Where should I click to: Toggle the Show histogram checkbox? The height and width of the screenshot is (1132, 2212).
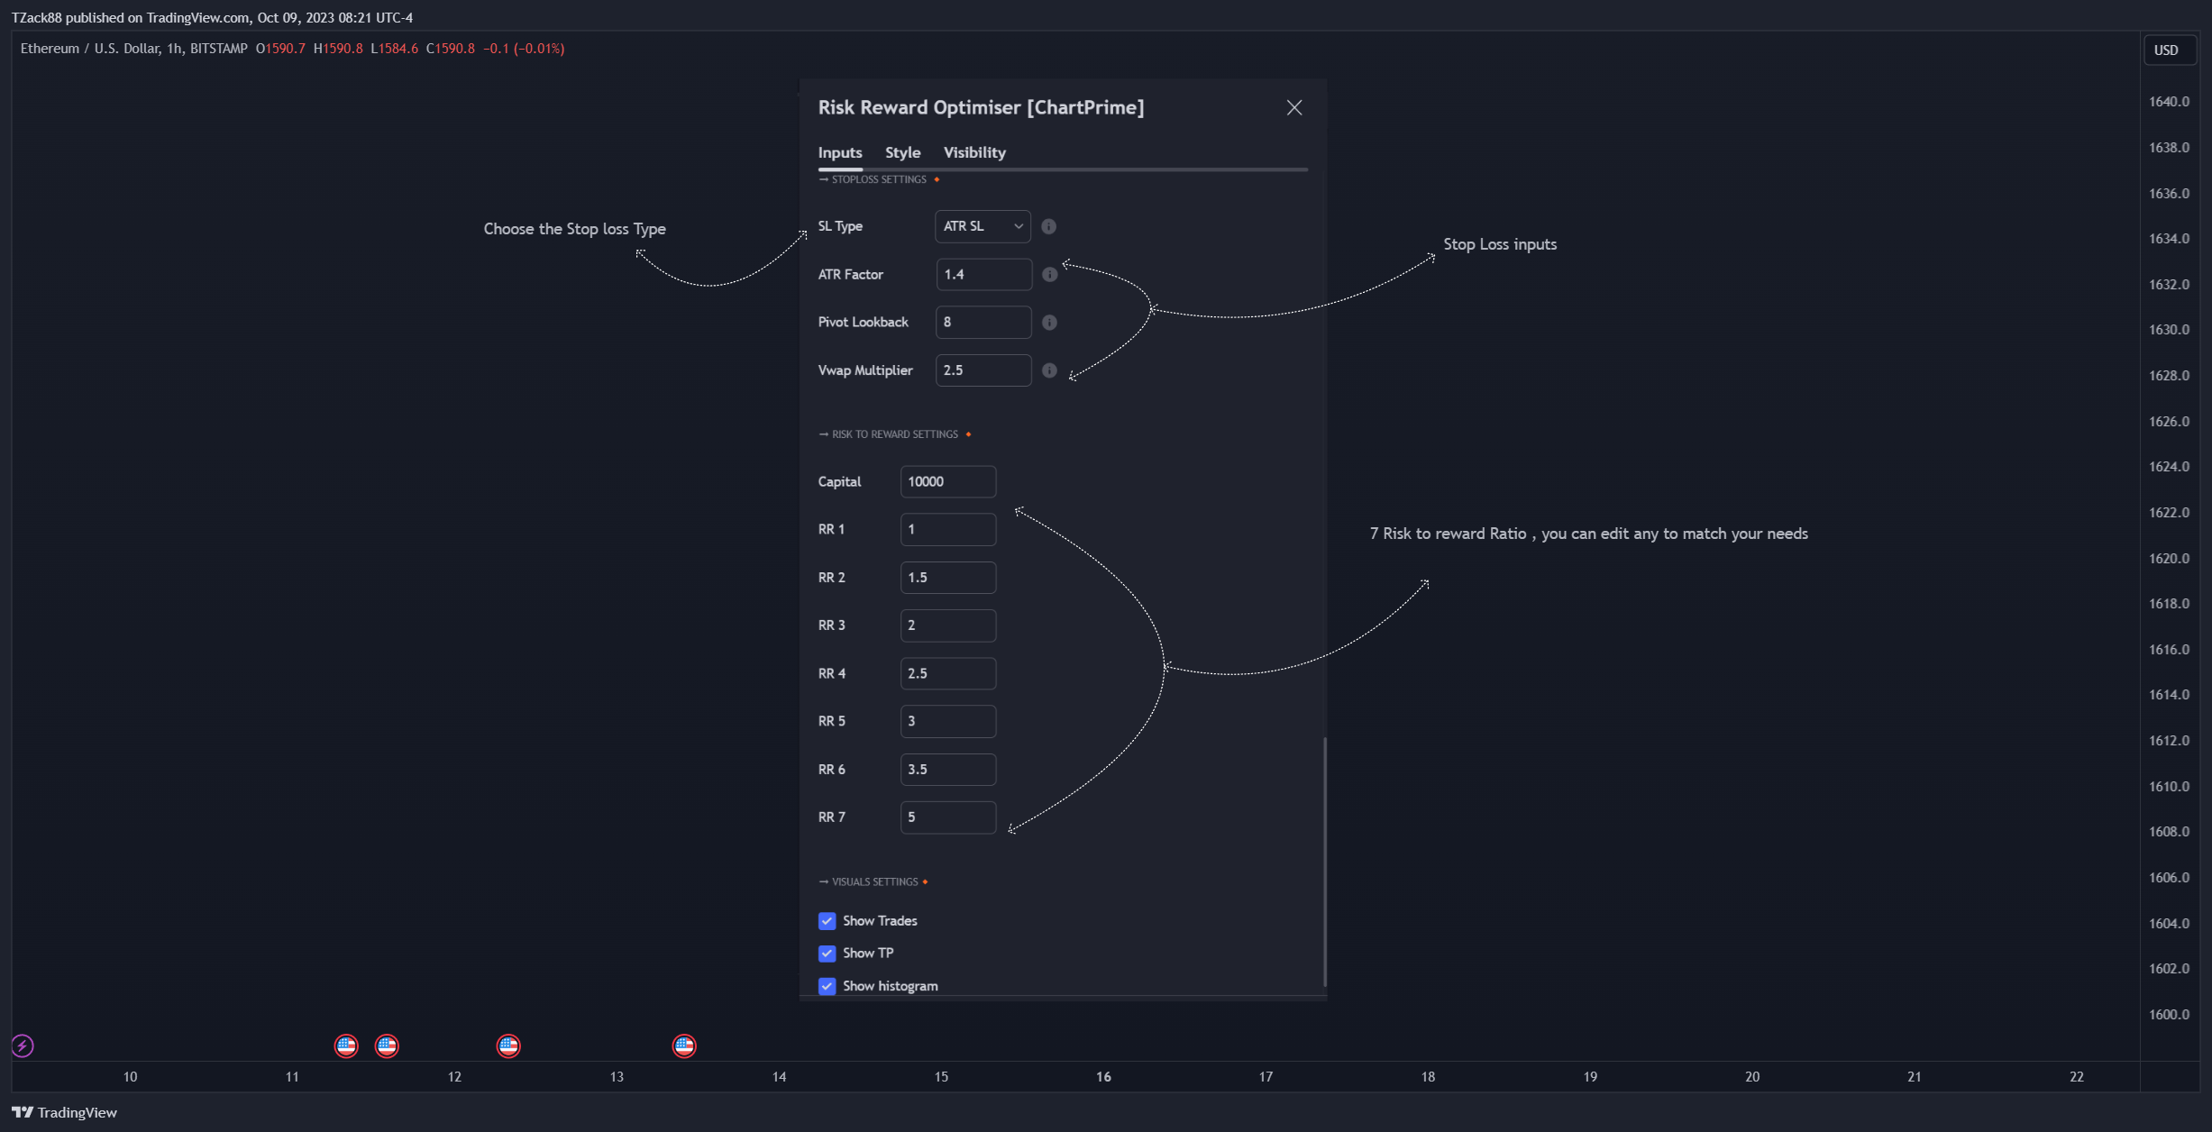pos(827,986)
